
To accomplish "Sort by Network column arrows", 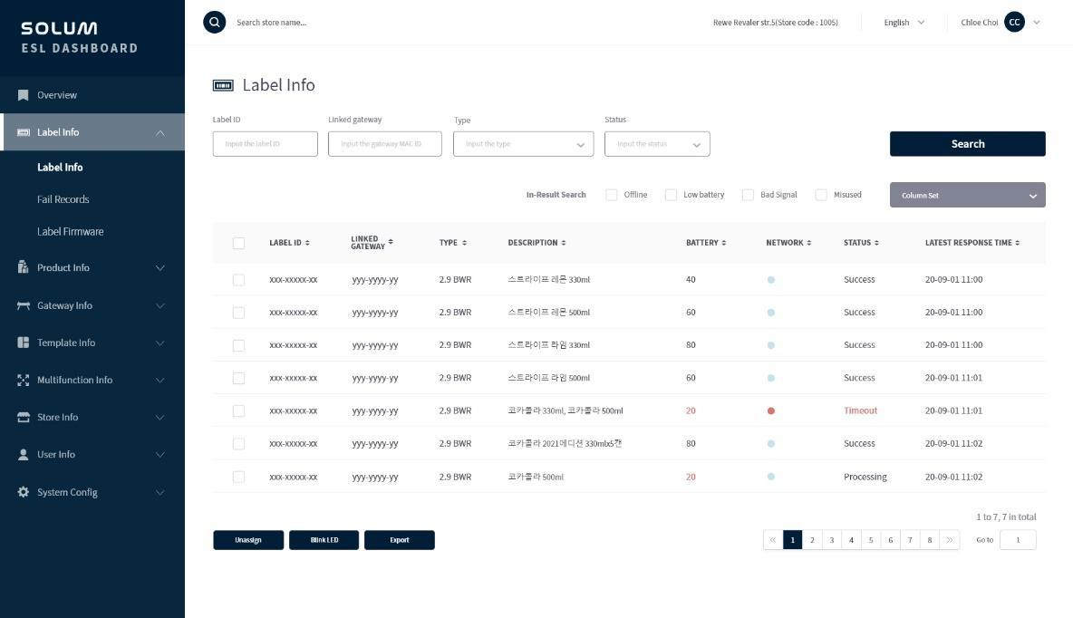I will coord(809,243).
